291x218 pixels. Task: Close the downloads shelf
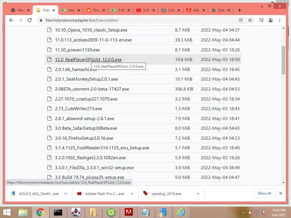click(280, 193)
